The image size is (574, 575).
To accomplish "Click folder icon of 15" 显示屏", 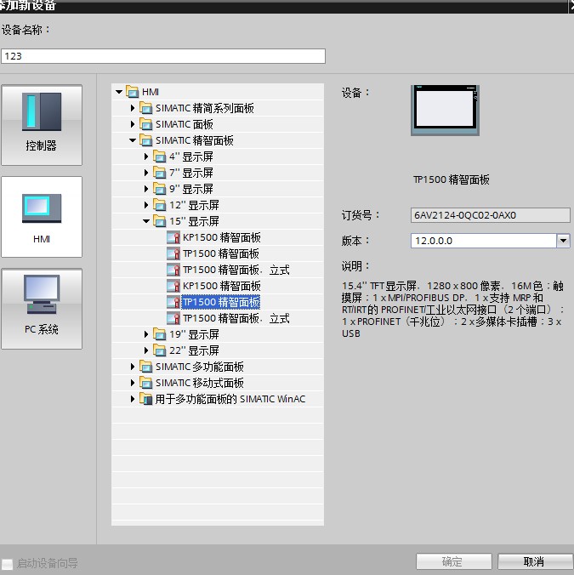I will (160, 221).
